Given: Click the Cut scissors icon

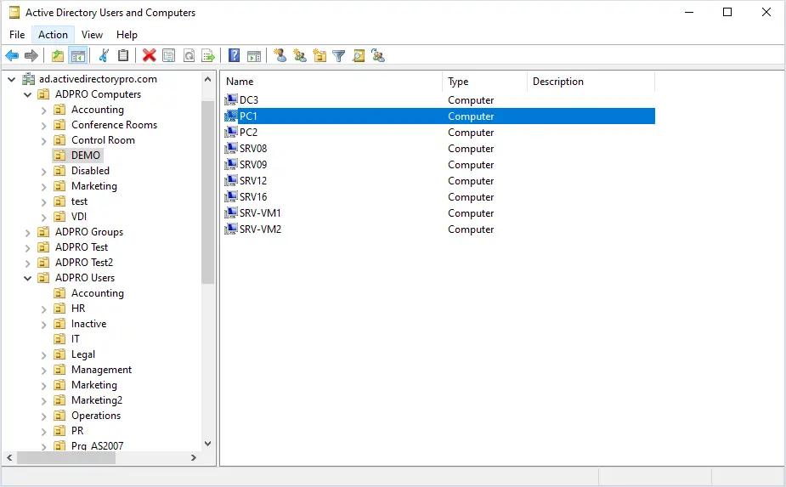Looking at the screenshot, I should (104, 56).
